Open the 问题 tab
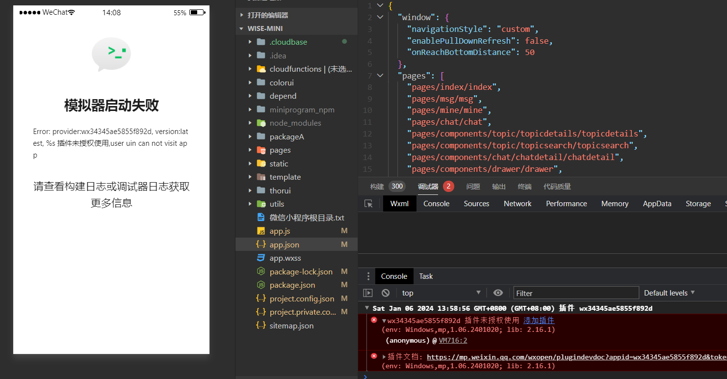The image size is (727, 379). coord(473,187)
